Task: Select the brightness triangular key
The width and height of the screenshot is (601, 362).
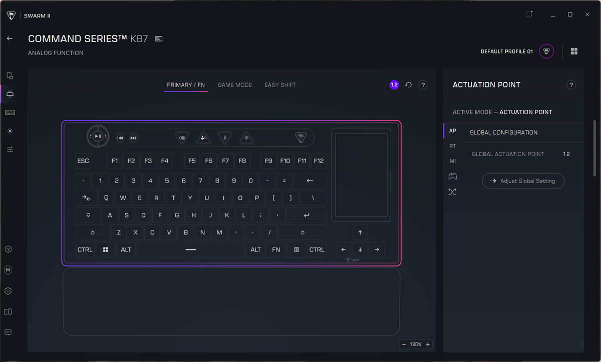Action: point(246,137)
